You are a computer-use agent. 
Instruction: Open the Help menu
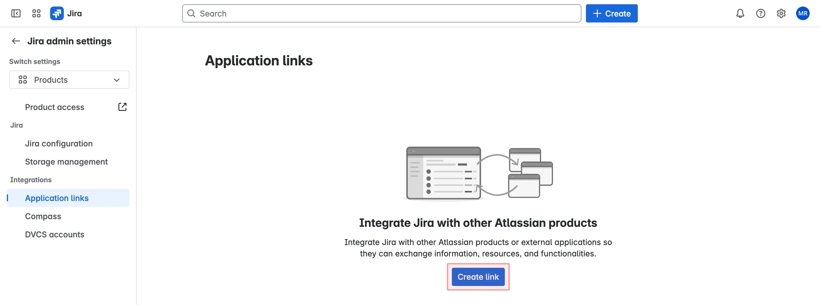(760, 13)
